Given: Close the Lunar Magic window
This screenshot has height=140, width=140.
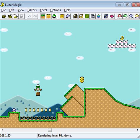Looking at the screenshot, I should [136, 5].
